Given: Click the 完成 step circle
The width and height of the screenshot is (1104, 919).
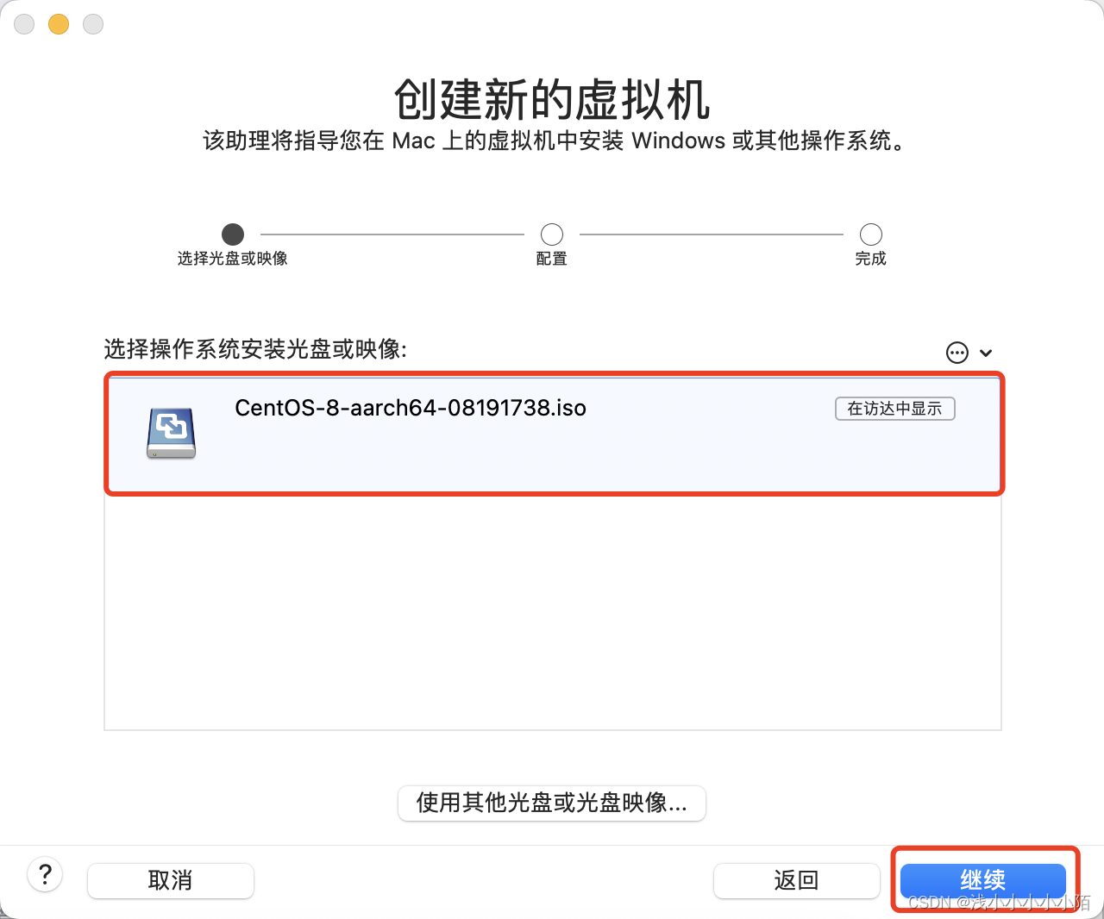Looking at the screenshot, I should click(871, 234).
